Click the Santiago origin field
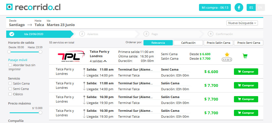This screenshot has width=272, height=123. (x=17, y=25)
